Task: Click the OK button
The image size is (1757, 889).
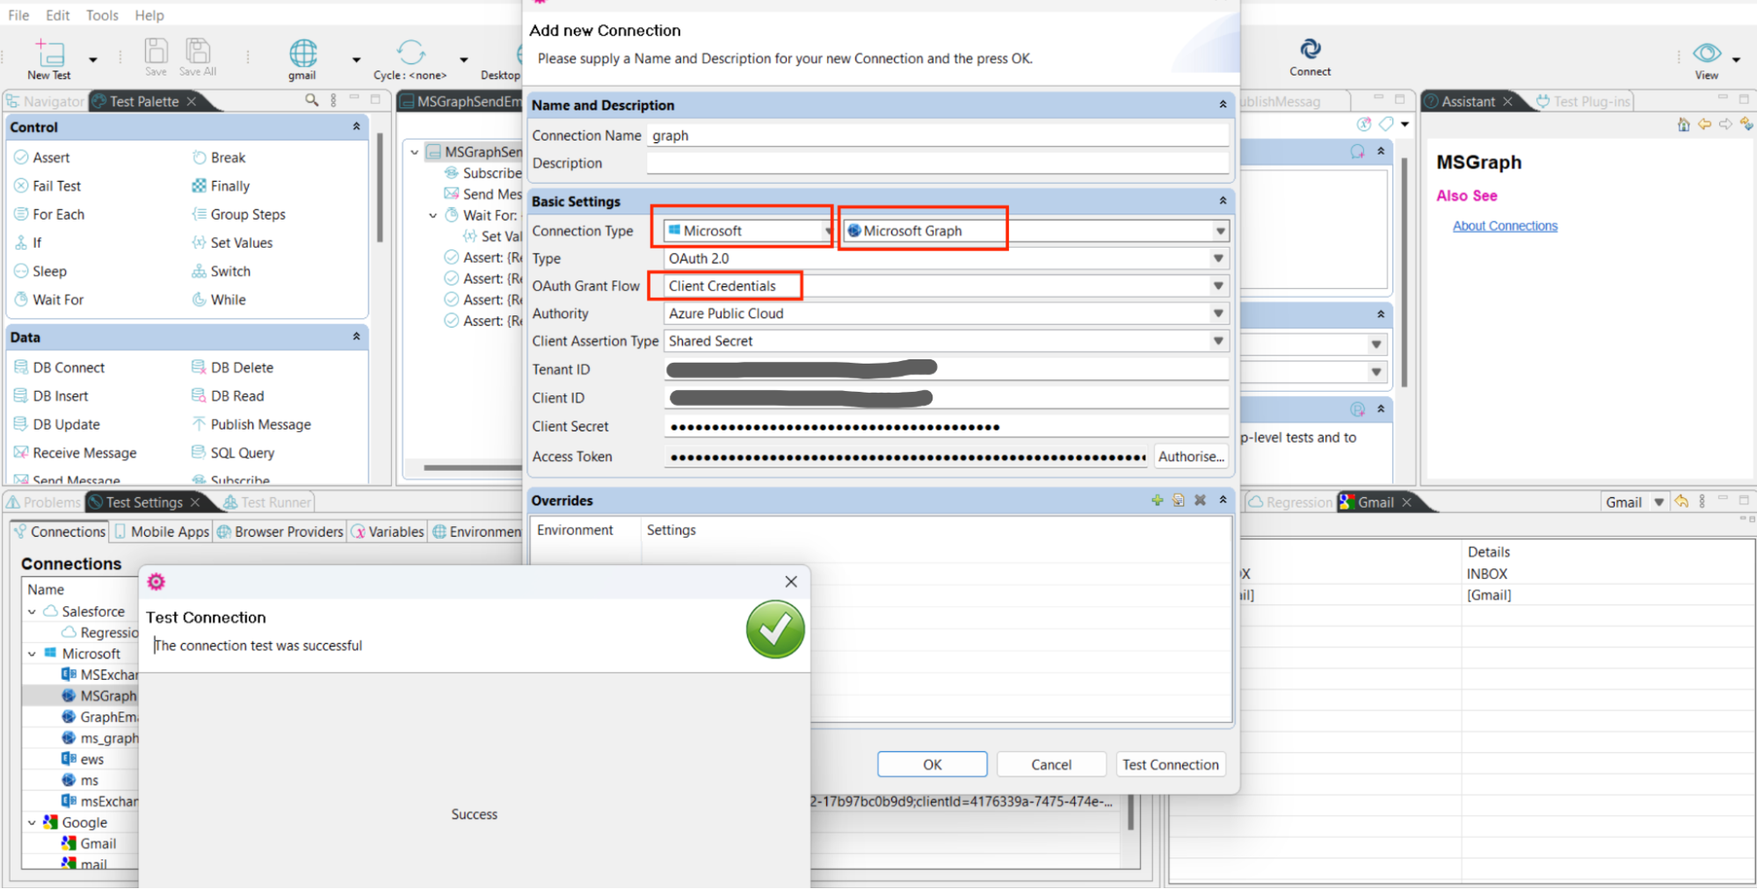Action: click(932, 764)
